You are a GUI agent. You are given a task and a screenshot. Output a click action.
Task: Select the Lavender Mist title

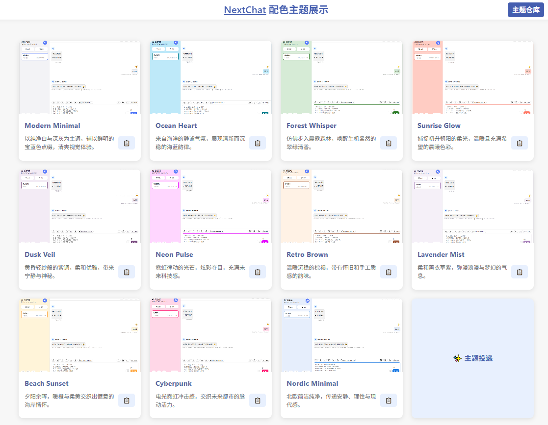pos(441,254)
